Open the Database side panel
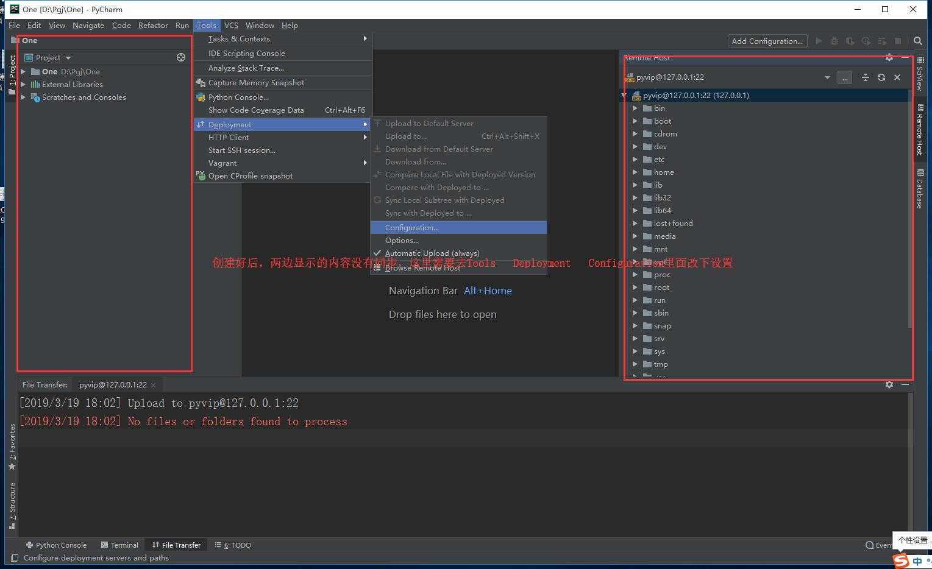932x569 pixels. [x=920, y=189]
